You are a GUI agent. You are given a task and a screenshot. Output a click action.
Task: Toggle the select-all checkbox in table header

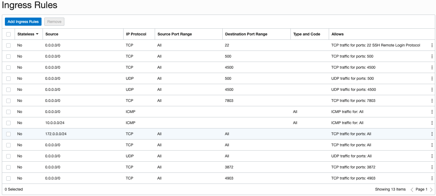[8, 34]
